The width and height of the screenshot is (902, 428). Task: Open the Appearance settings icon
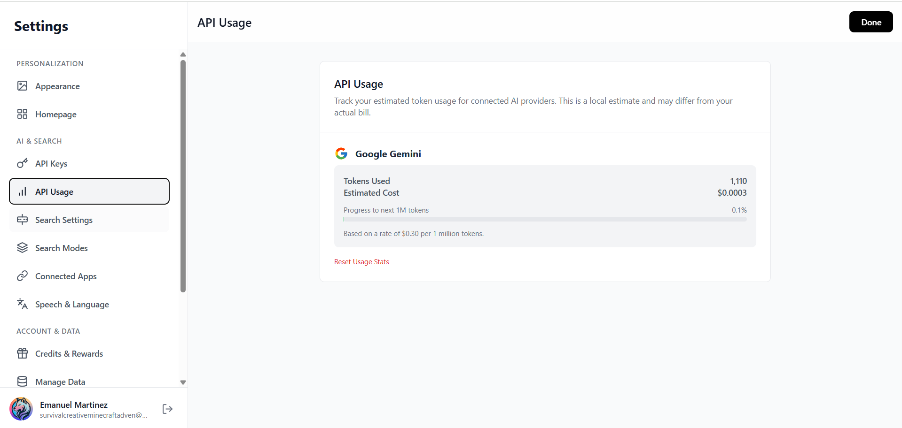coord(23,86)
